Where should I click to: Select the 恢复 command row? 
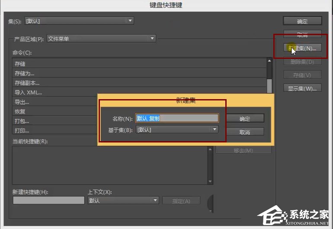point(55,111)
